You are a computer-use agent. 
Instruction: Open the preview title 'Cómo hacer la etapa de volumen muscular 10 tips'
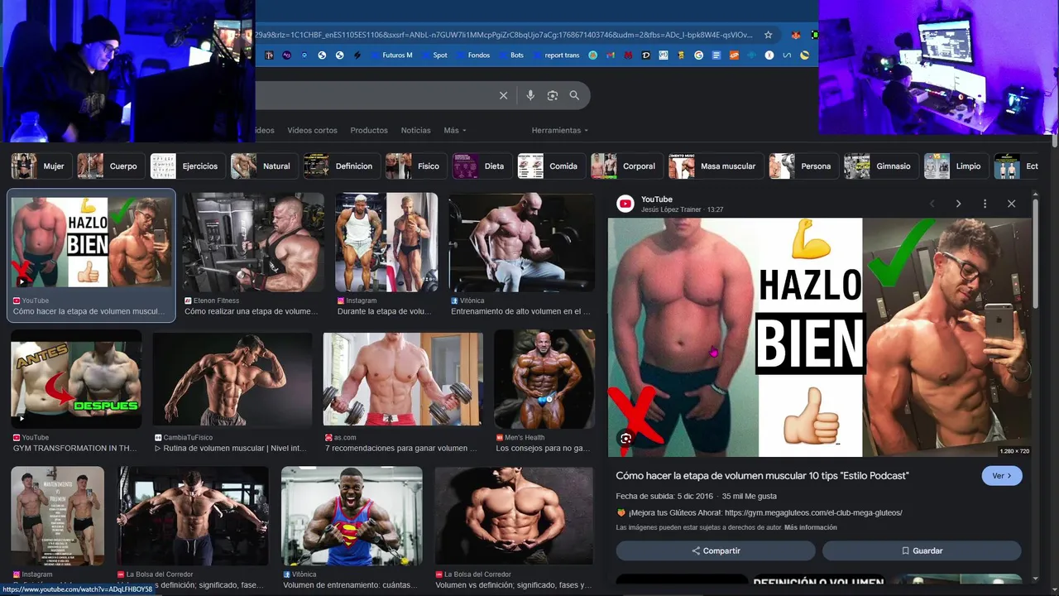[x=762, y=476]
